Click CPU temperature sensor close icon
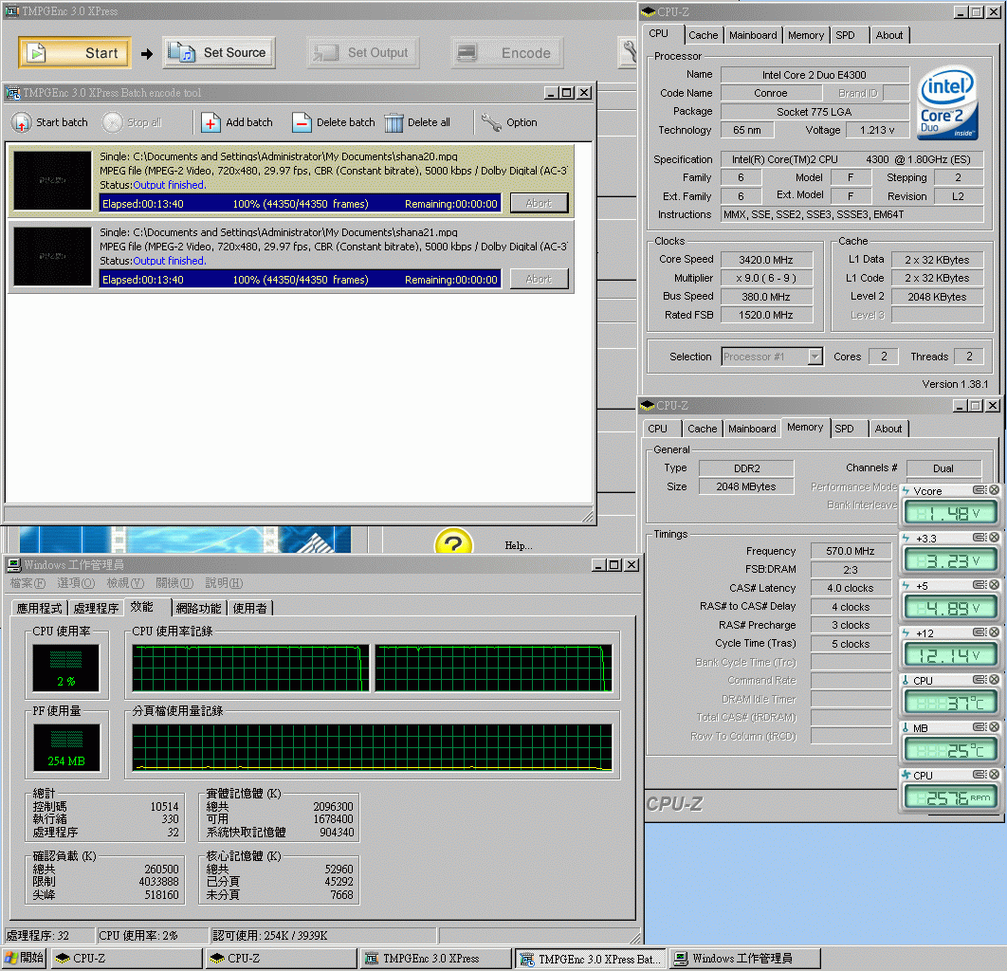 tap(994, 680)
